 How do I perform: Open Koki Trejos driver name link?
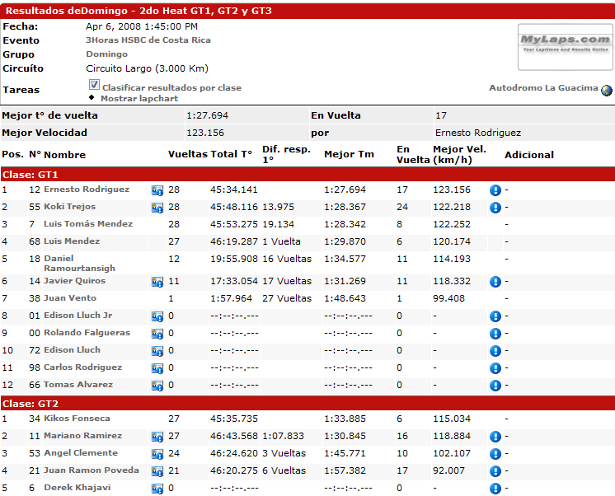click(70, 207)
